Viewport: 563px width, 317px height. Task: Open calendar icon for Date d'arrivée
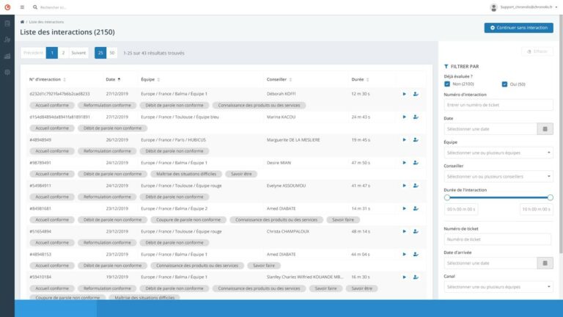click(545, 263)
